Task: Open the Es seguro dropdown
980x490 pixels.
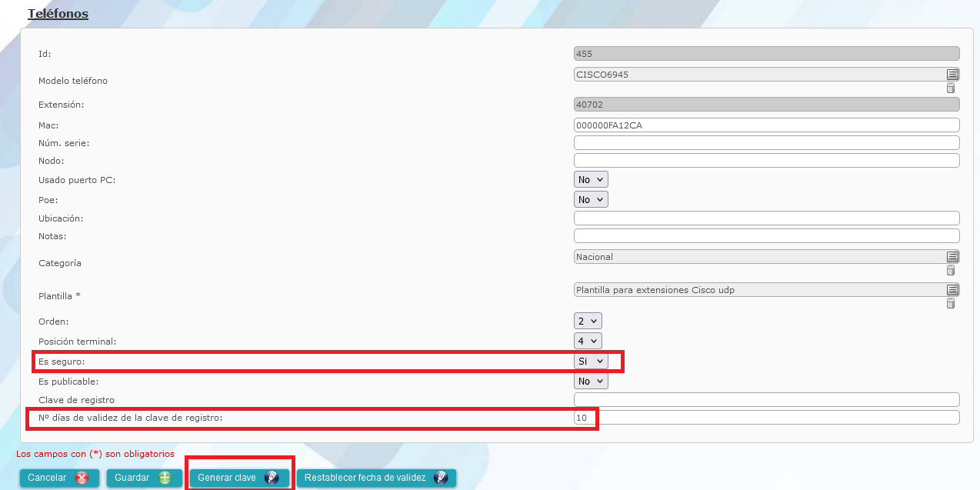Action: pyautogui.click(x=591, y=361)
